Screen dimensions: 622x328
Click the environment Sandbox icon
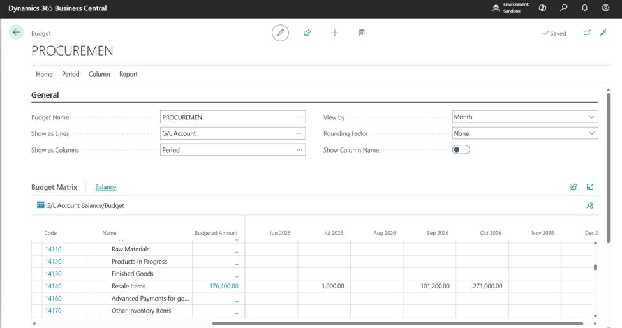point(496,8)
